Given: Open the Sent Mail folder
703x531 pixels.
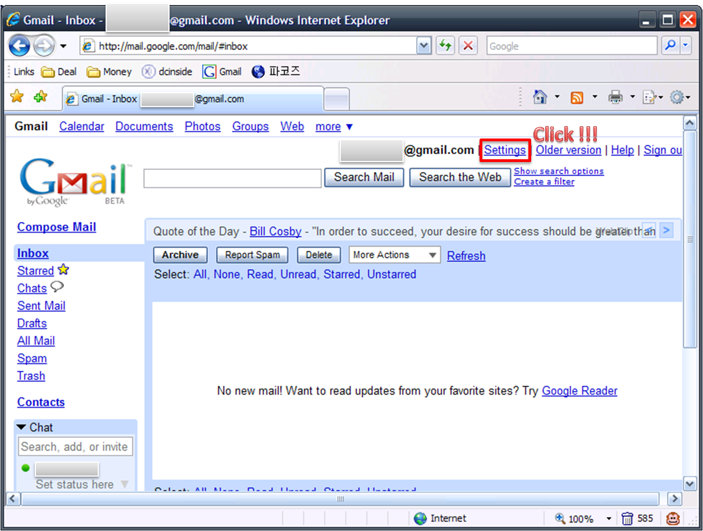Looking at the screenshot, I should pos(41,306).
